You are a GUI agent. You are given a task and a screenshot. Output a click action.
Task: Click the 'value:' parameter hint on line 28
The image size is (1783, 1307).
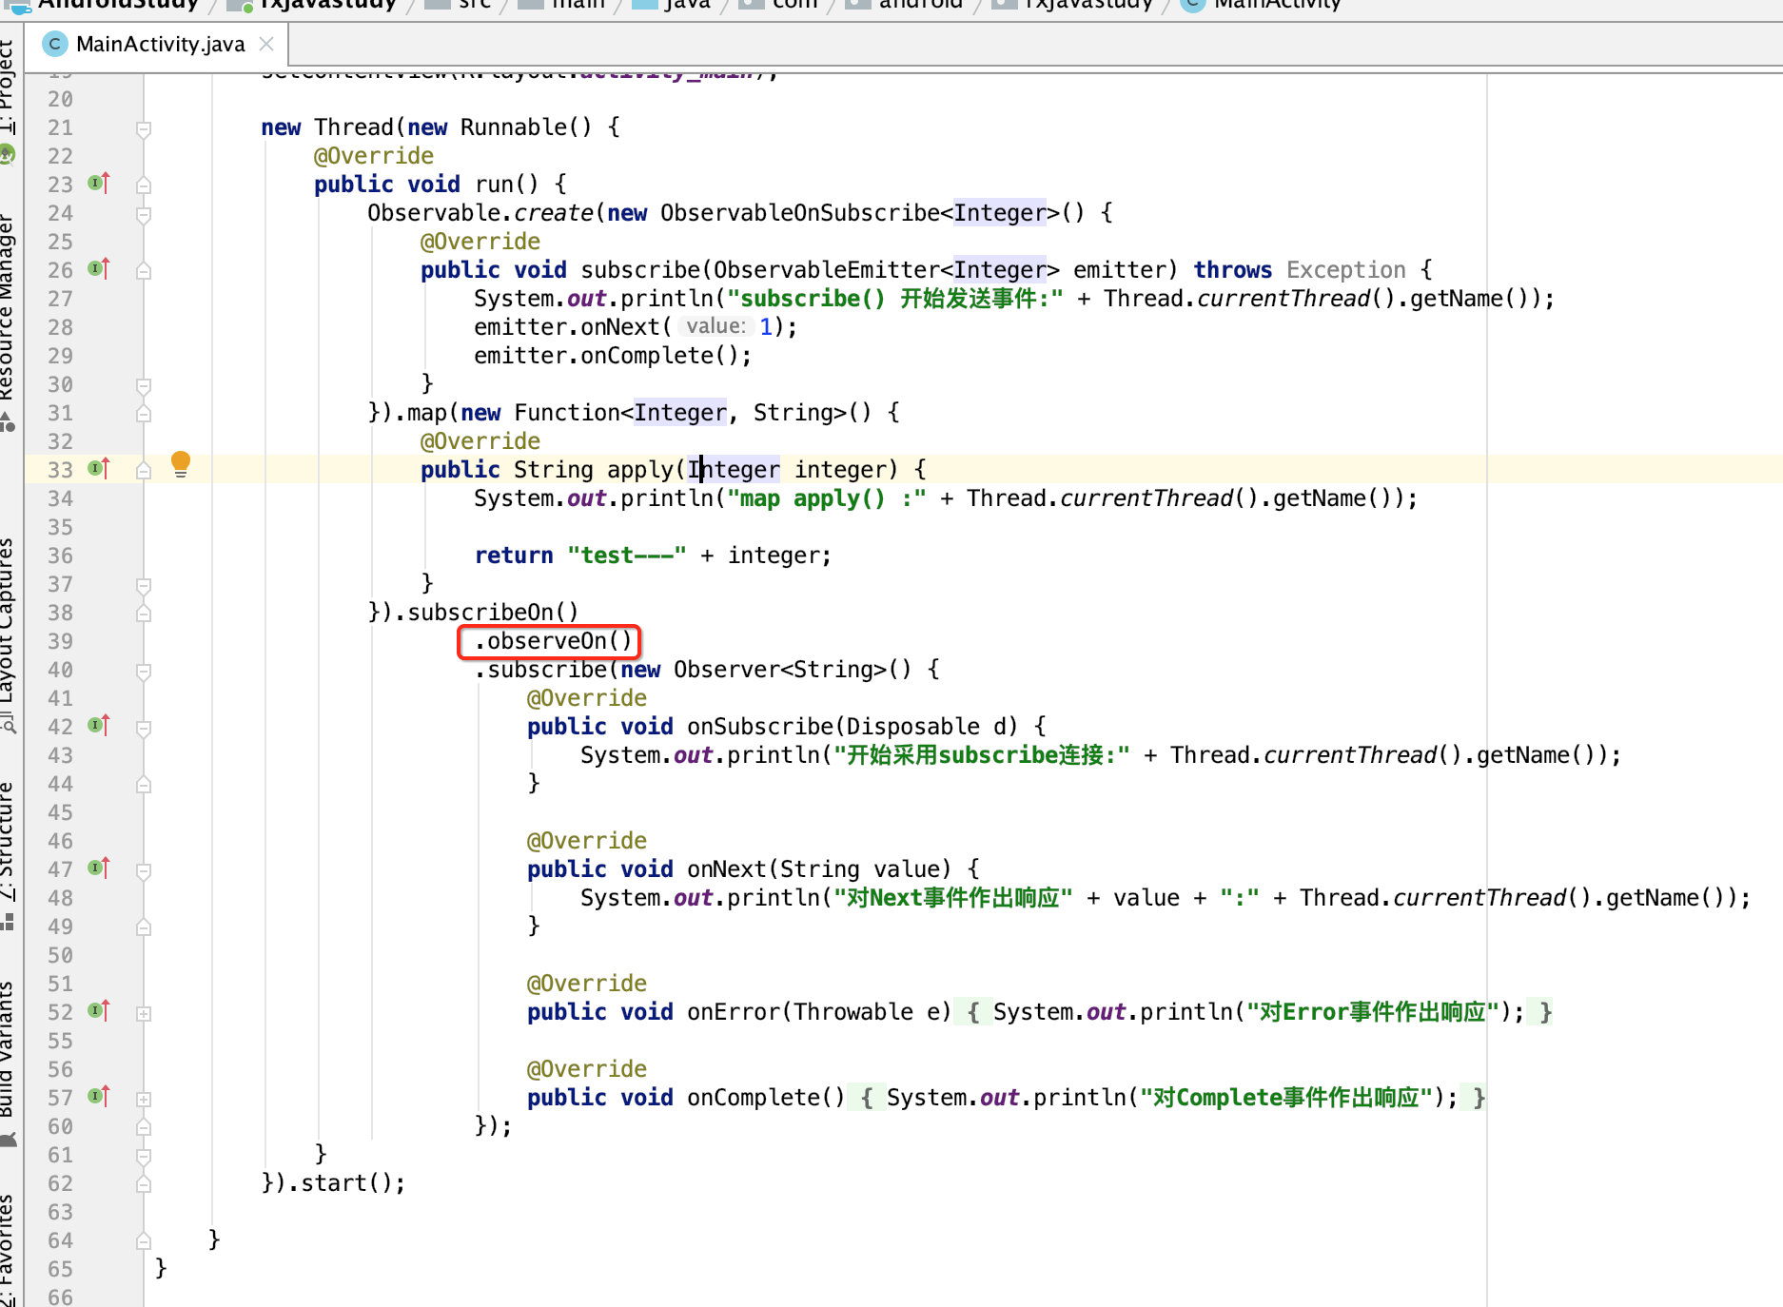pyautogui.click(x=715, y=326)
